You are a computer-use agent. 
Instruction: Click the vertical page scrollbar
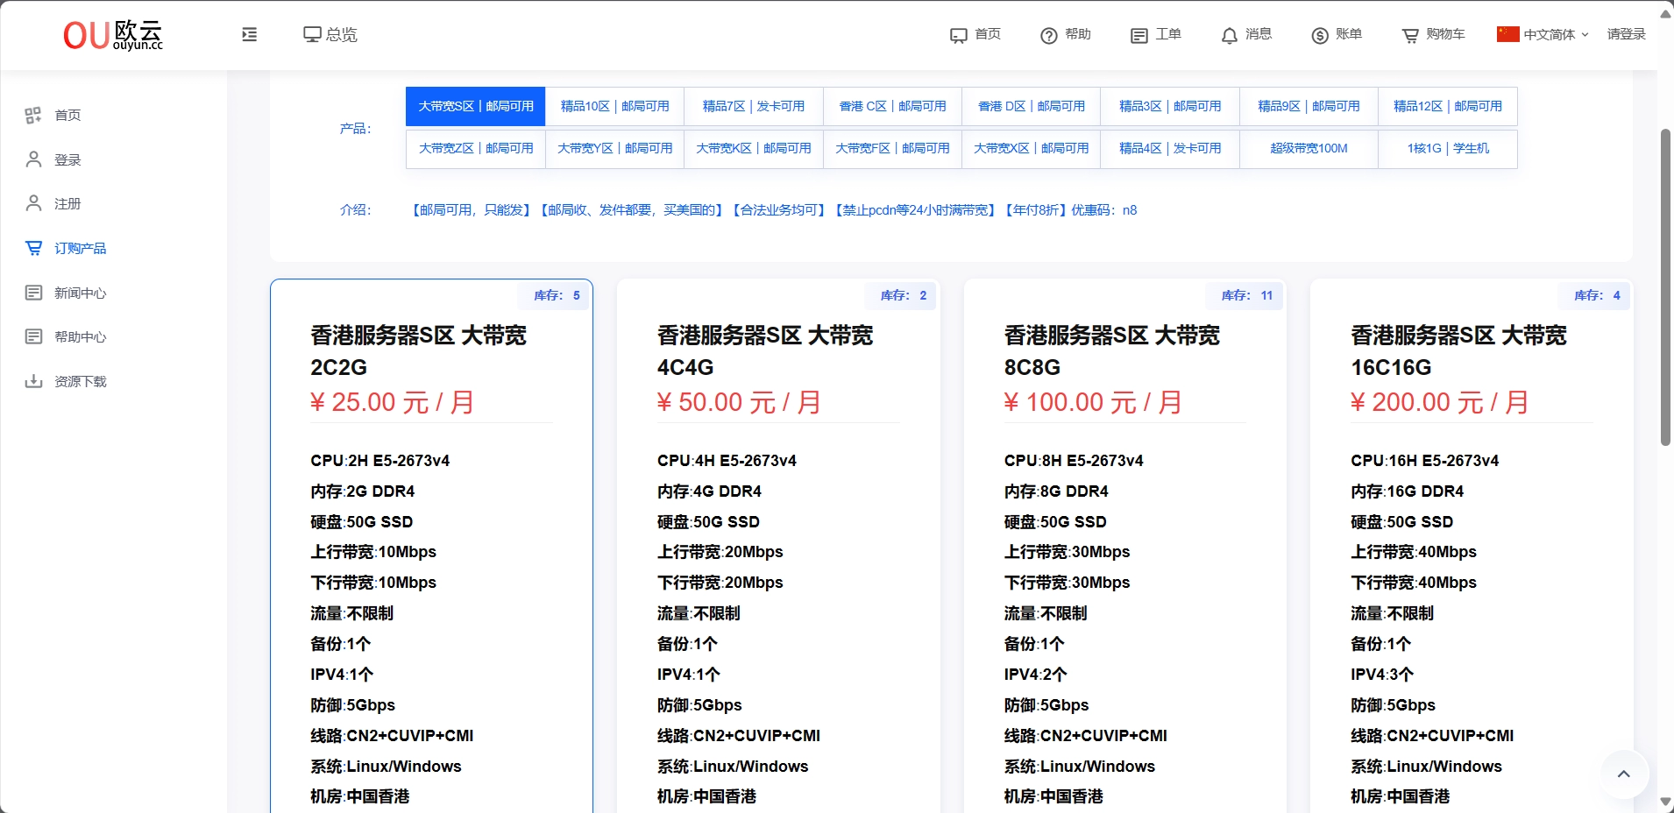click(1665, 286)
